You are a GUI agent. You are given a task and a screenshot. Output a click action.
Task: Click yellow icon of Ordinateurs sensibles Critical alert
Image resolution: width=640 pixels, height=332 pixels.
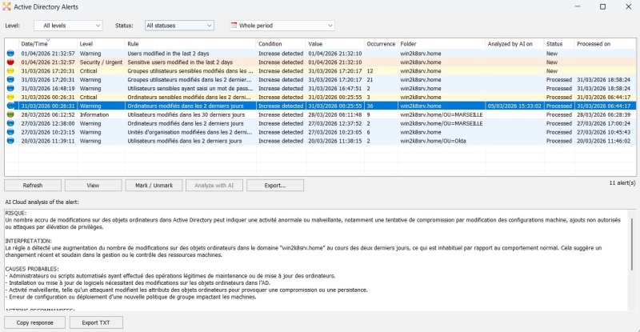point(10,97)
